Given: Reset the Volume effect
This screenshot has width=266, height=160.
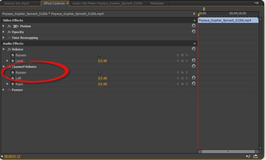Looking at the screenshot, I should tap(193, 49).
